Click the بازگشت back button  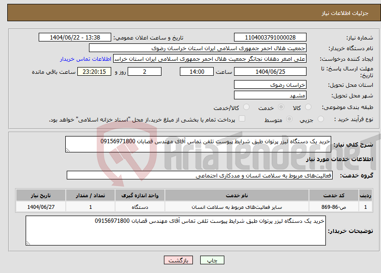tap(178, 260)
